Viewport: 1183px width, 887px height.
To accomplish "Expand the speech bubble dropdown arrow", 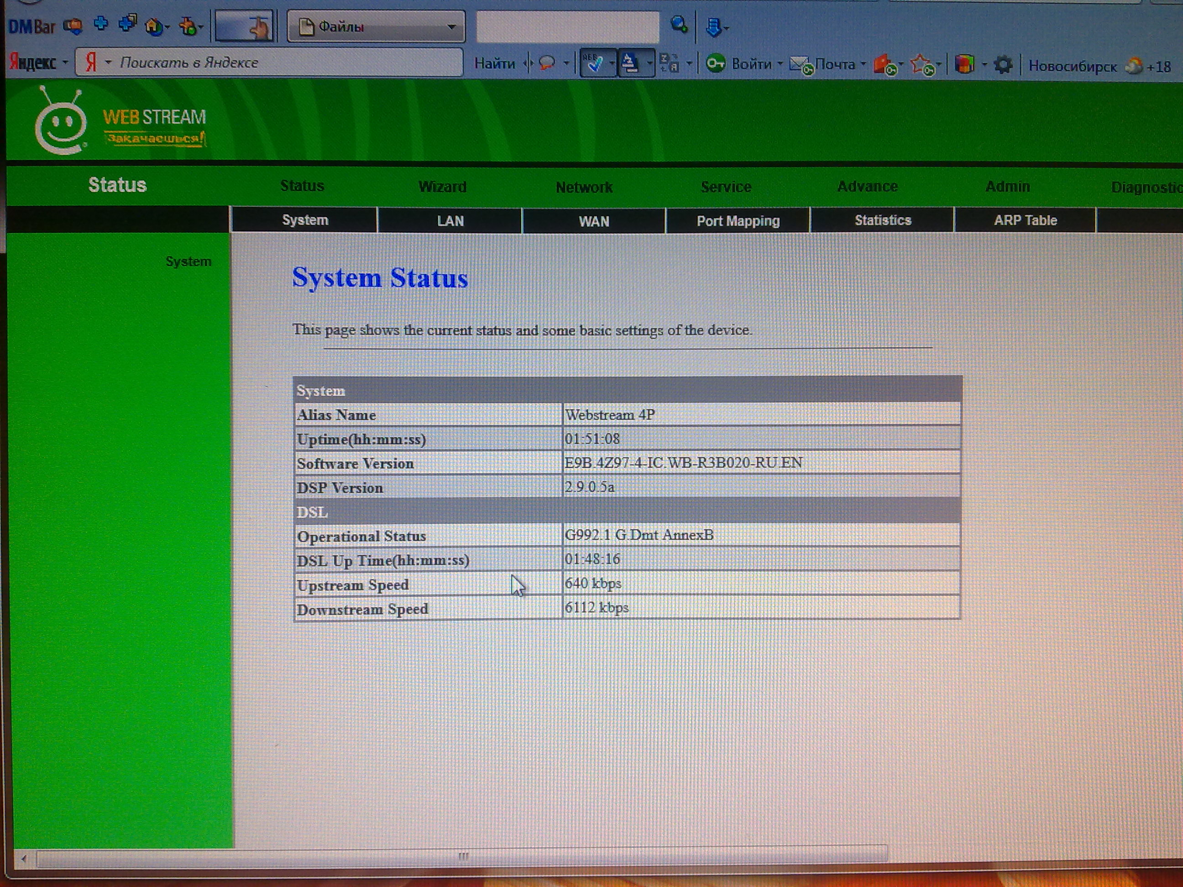I will (566, 63).
